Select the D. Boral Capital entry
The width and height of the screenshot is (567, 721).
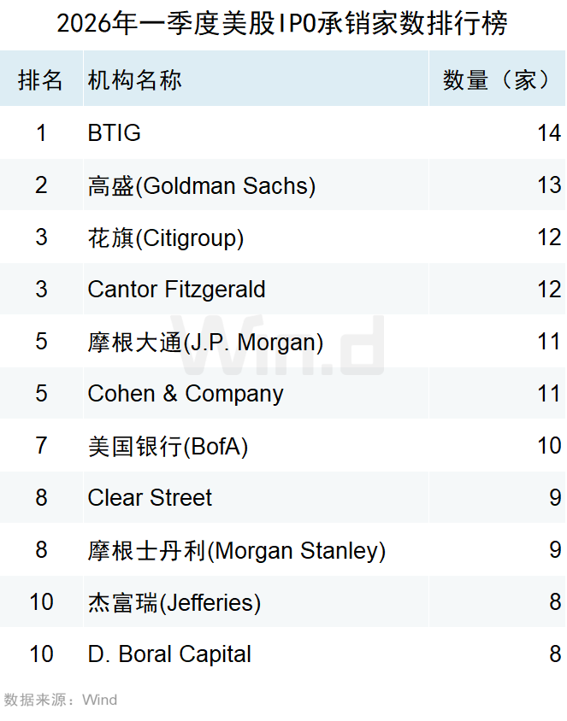(169, 655)
